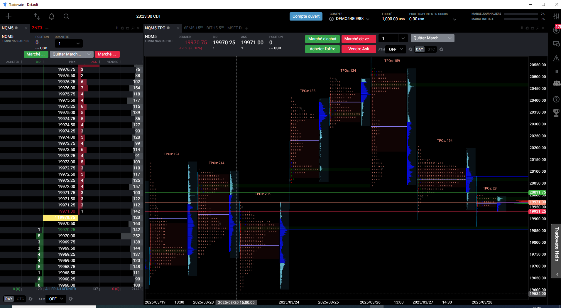Image resolution: width=561 pixels, height=308 pixels.
Task: Click the plus icon to add a module
Action: click(x=9, y=16)
